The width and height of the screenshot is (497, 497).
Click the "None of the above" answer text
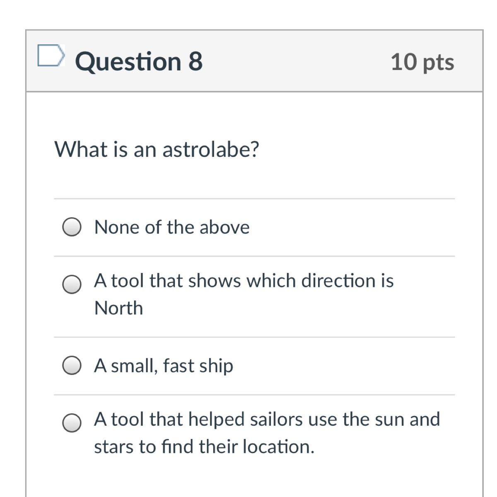click(x=172, y=227)
